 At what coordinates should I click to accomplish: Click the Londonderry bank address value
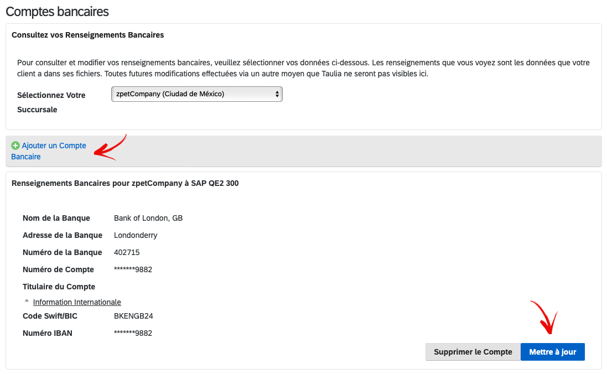(x=136, y=235)
